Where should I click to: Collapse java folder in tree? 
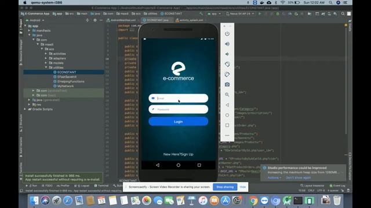pos(30,35)
